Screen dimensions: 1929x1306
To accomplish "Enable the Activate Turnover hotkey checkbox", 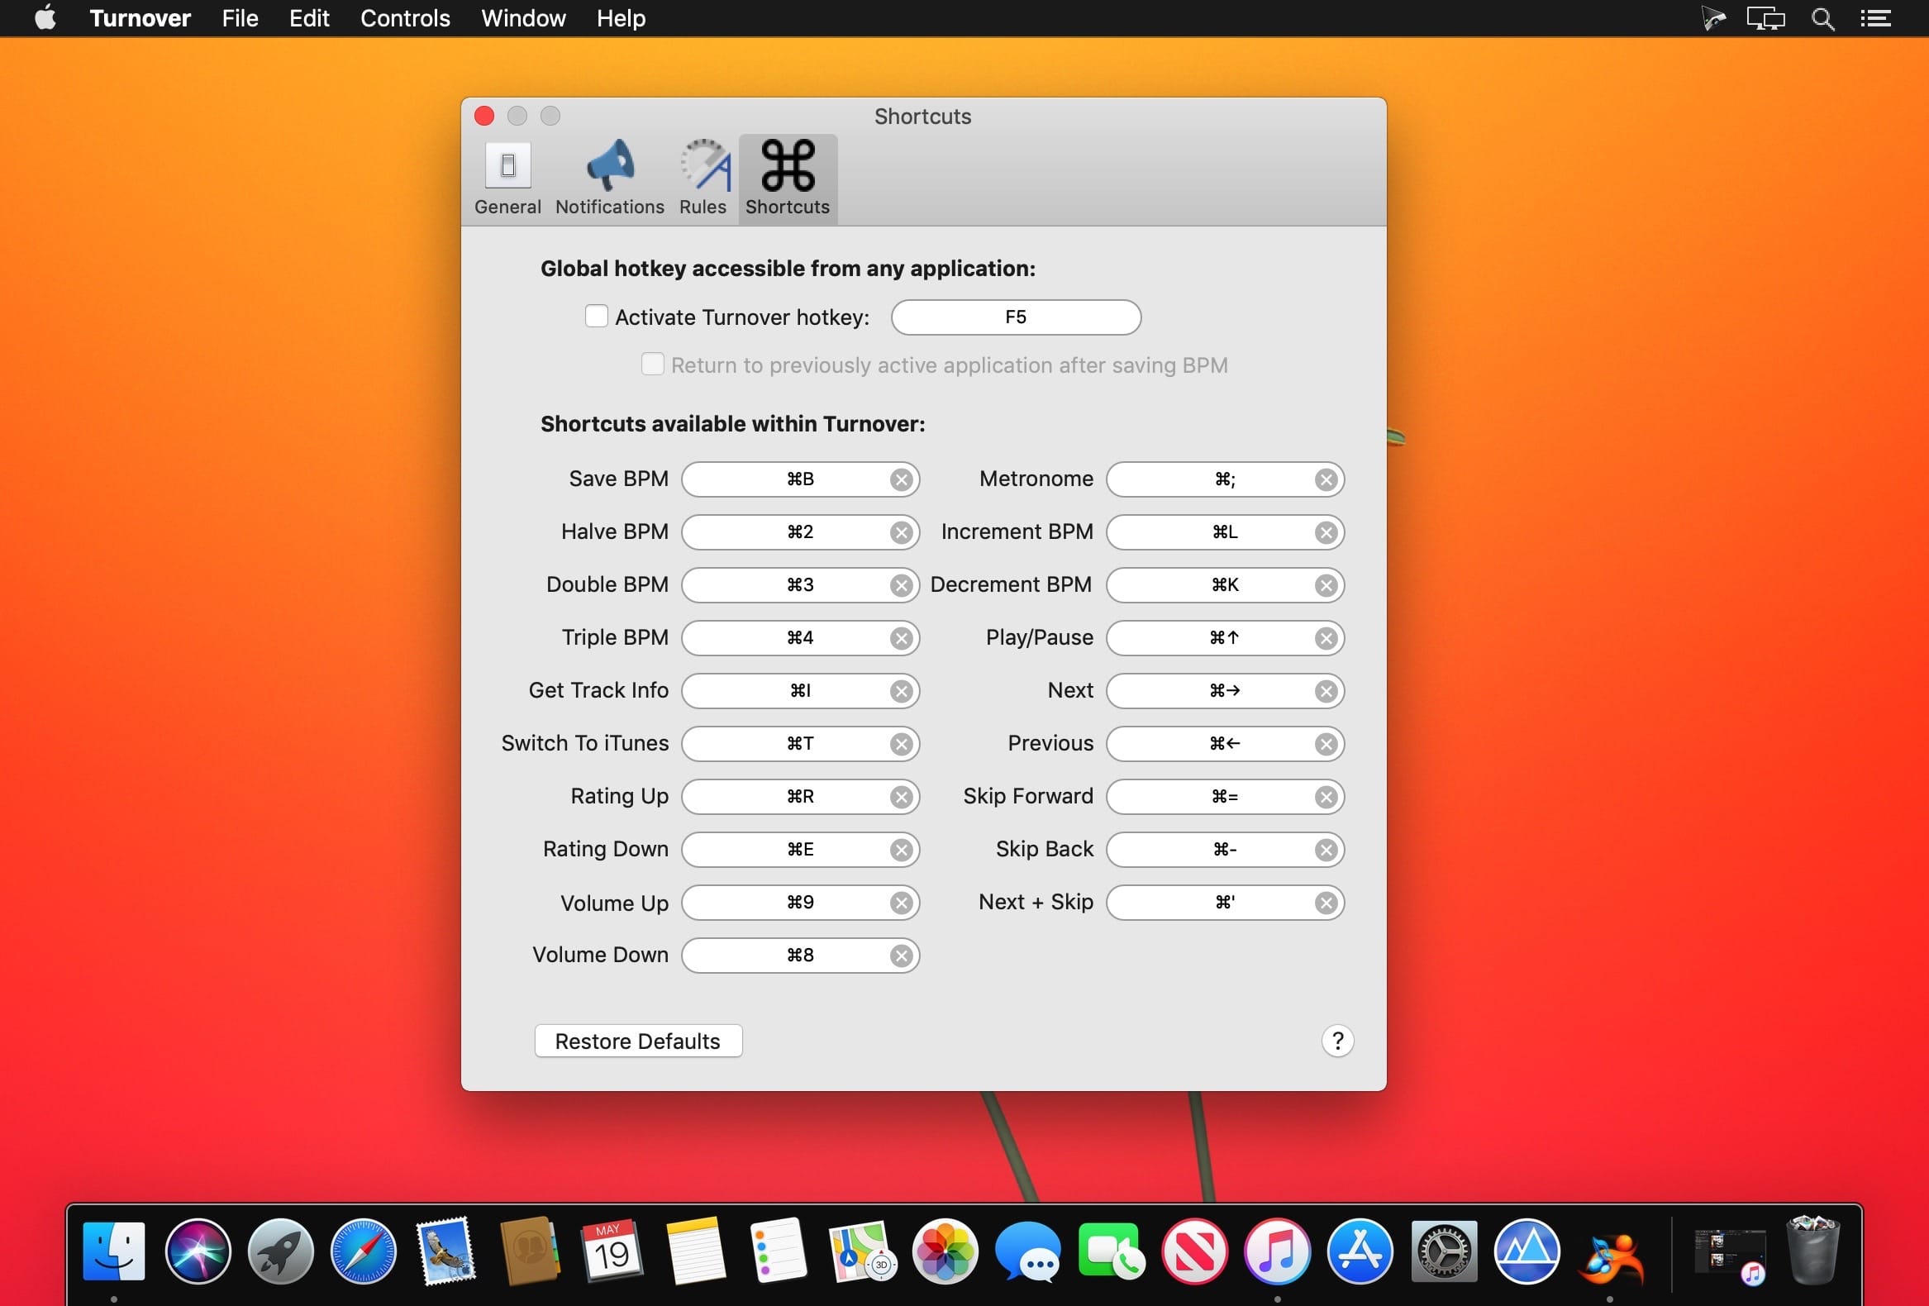I will click(x=596, y=317).
